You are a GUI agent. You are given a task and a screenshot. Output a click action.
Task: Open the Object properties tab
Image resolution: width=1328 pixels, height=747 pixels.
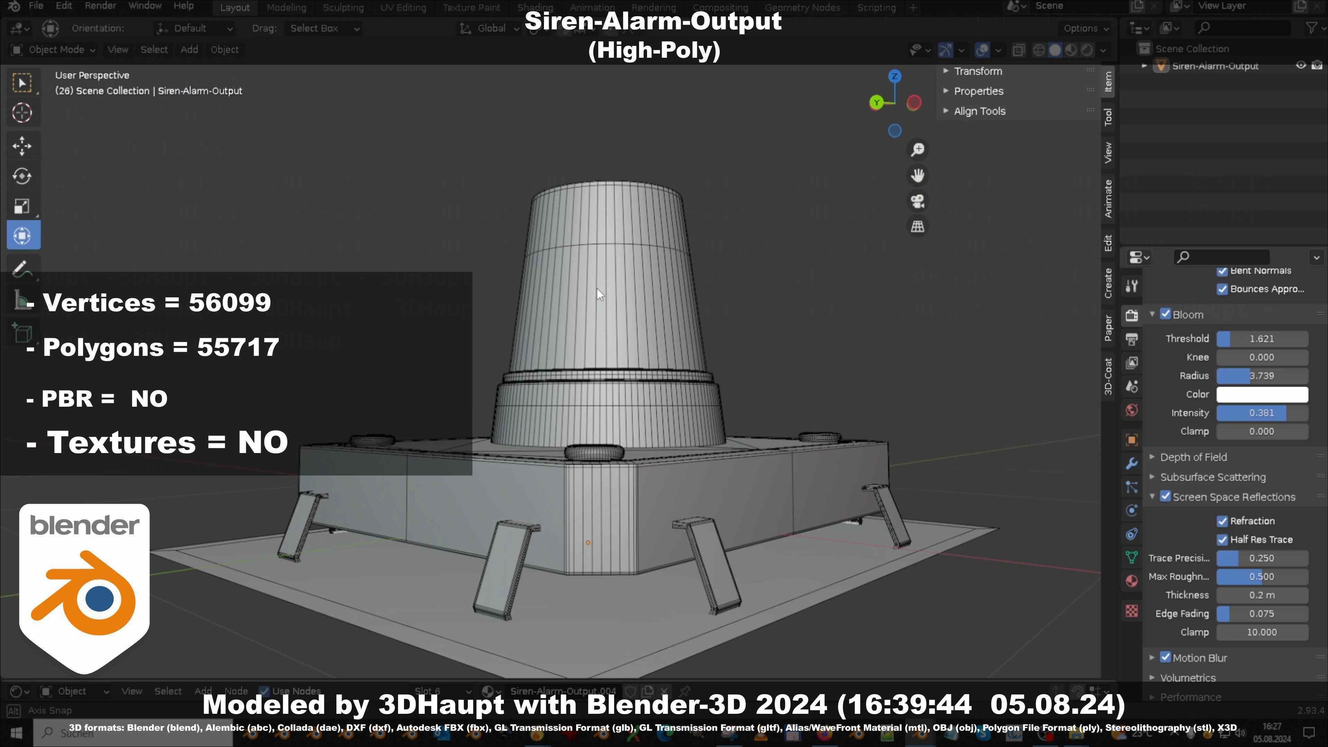coord(1132,440)
